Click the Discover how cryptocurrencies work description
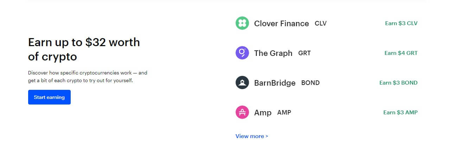 [88, 77]
